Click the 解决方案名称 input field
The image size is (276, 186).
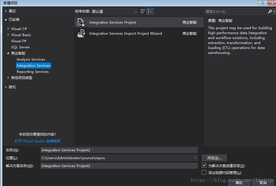(x=119, y=166)
